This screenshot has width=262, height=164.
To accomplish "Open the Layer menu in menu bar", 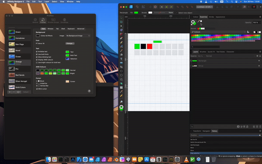I will point(47,1).
